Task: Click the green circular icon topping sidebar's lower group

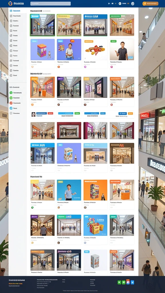Action: point(11,93)
